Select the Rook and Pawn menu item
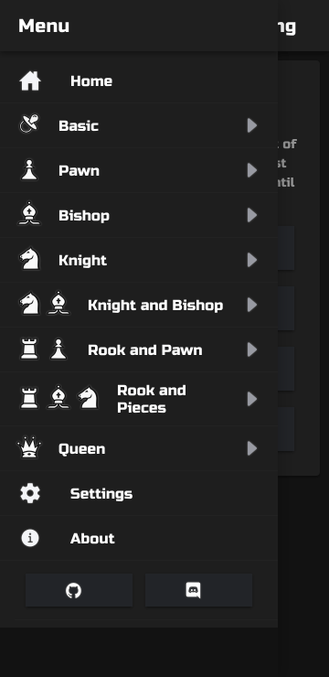 (139, 349)
